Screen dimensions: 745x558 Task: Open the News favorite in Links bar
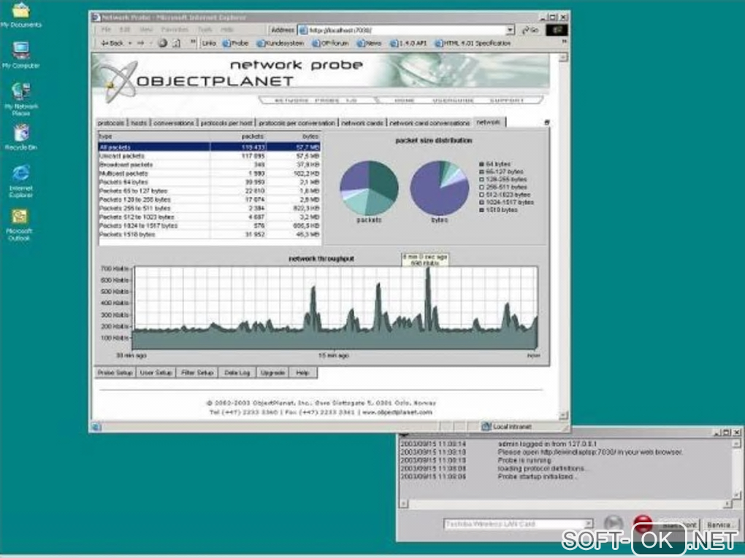[x=369, y=43]
